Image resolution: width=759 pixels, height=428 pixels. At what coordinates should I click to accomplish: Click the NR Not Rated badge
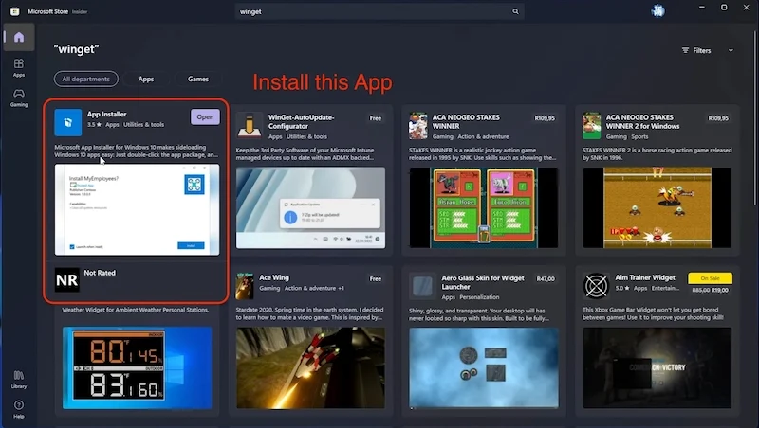pos(66,279)
